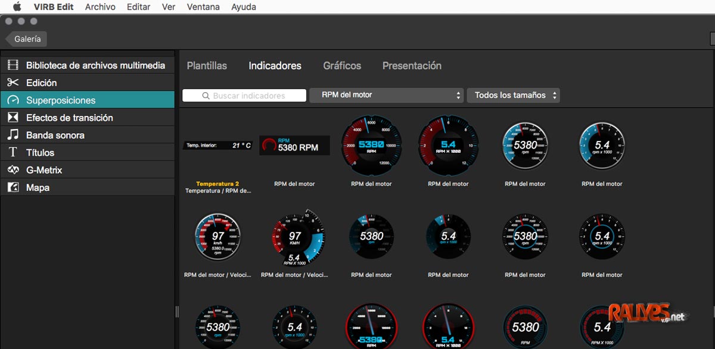Click the music note Banda sonora icon
Screen dimensions: 715x349
(x=13, y=135)
